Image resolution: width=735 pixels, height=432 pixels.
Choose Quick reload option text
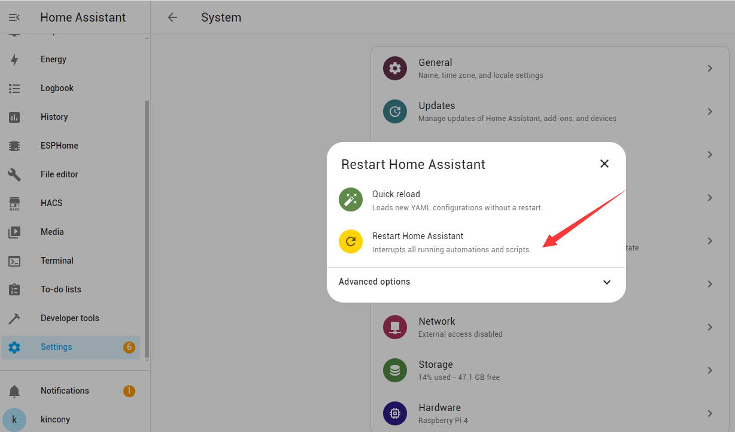click(396, 194)
